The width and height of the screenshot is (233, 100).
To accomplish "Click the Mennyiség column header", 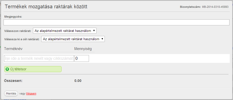I will tap(83, 49).
